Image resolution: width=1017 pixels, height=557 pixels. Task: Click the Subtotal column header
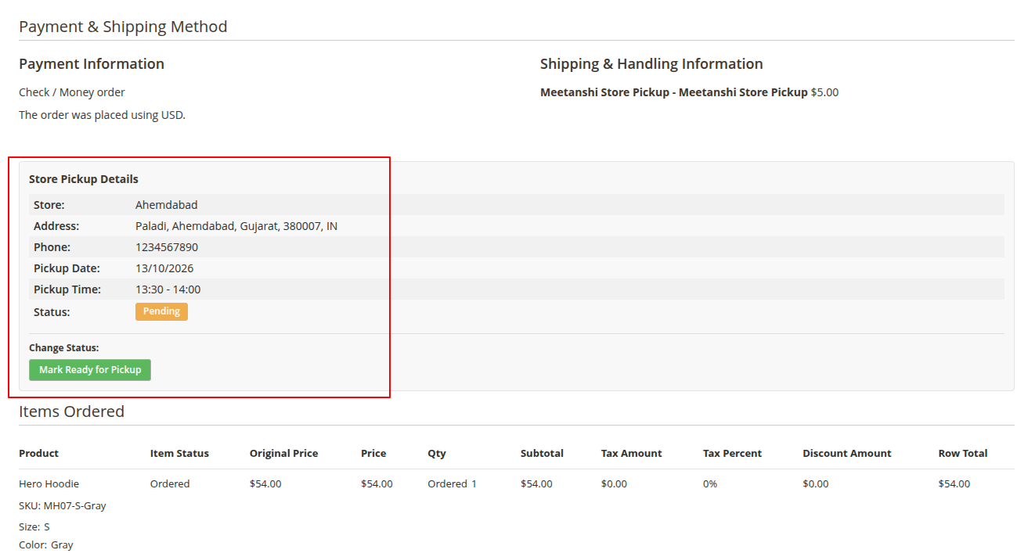pos(542,454)
